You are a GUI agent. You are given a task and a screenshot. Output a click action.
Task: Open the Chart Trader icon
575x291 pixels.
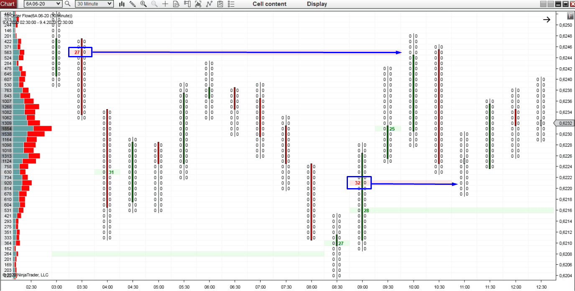pyautogui.click(x=187, y=4)
